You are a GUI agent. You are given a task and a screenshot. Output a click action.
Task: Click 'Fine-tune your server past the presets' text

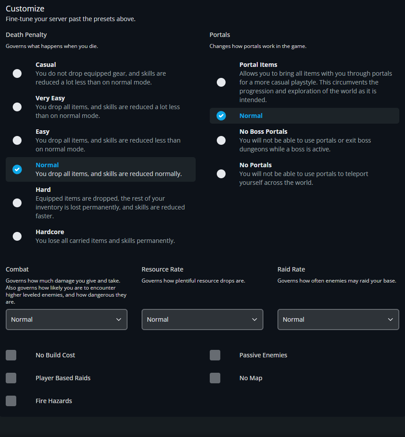coord(70,19)
